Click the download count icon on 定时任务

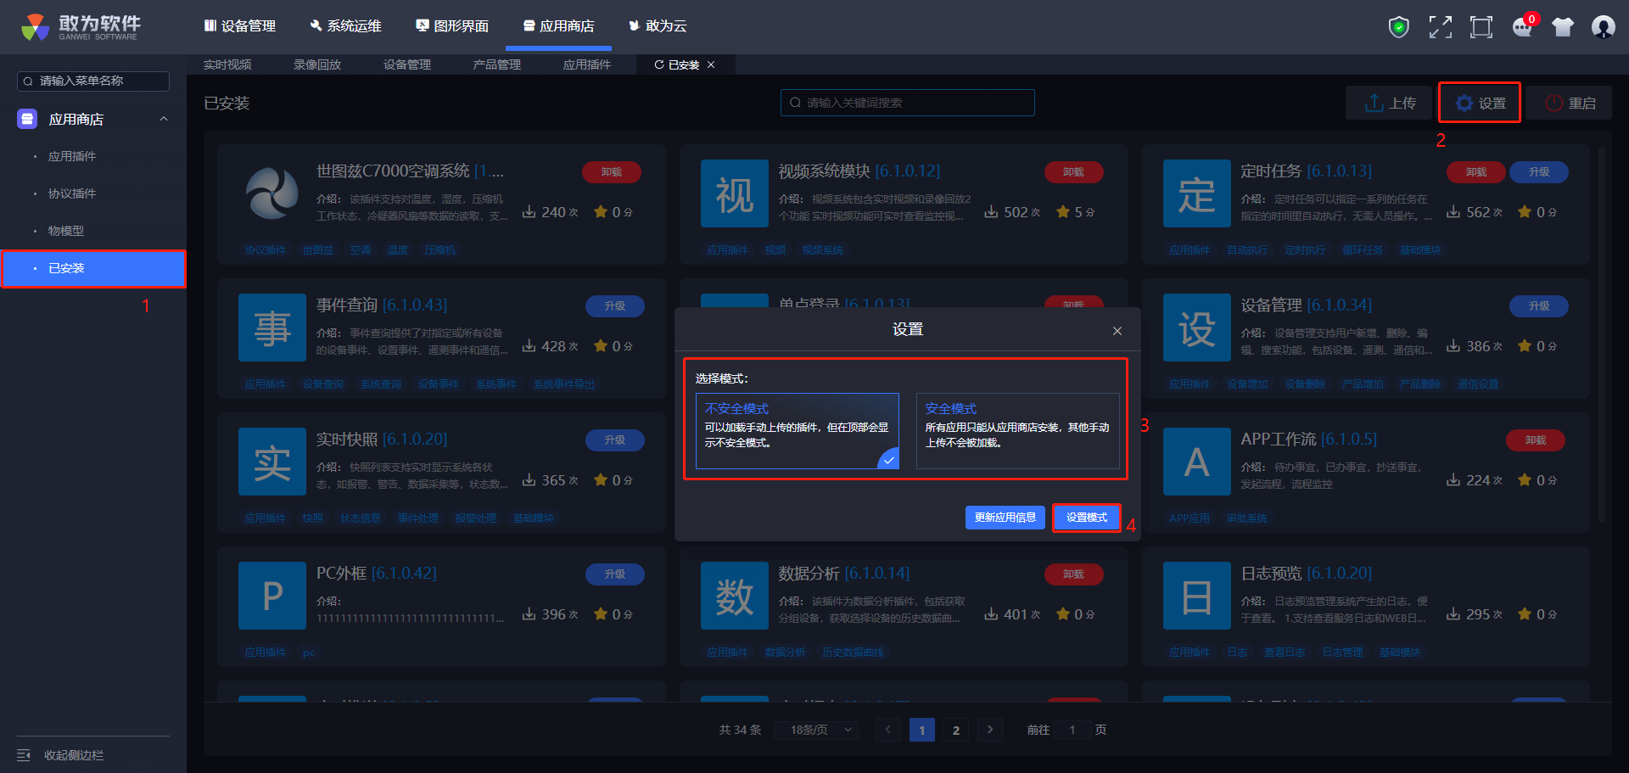(1453, 211)
